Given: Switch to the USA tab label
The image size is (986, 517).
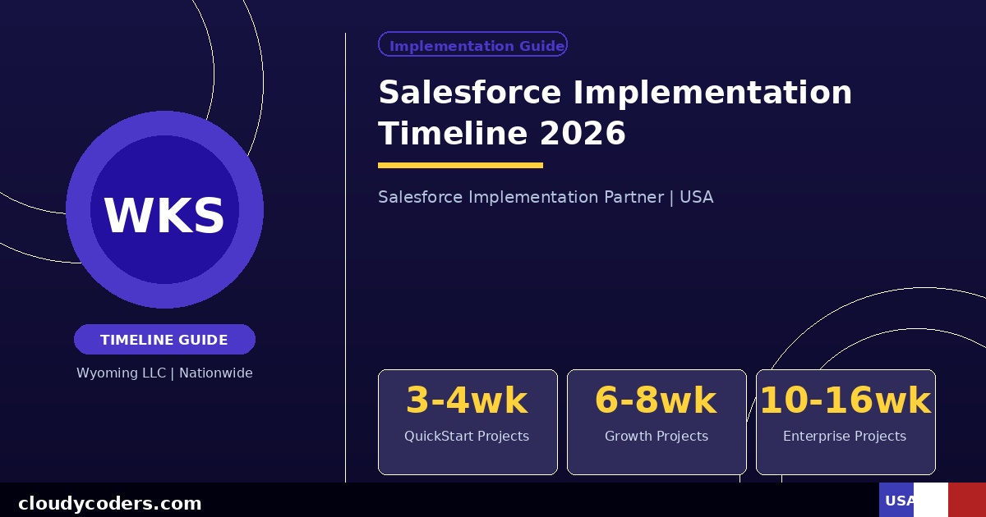Looking at the screenshot, I should pyautogui.click(x=896, y=501).
